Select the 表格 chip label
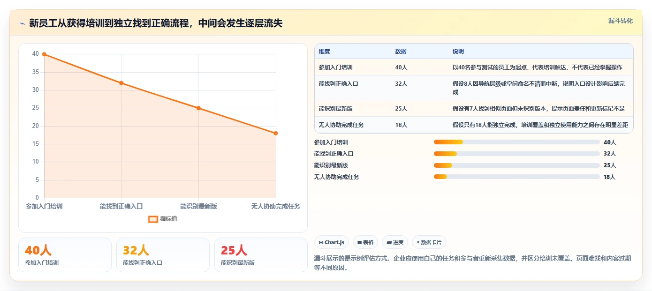 pyautogui.click(x=368, y=242)
